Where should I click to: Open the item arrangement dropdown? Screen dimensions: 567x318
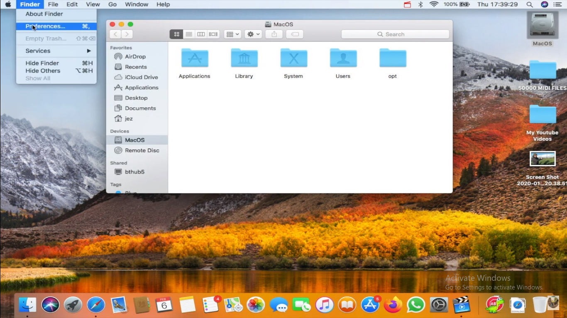232,34
